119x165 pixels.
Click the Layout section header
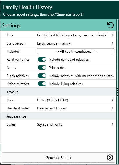58,92
